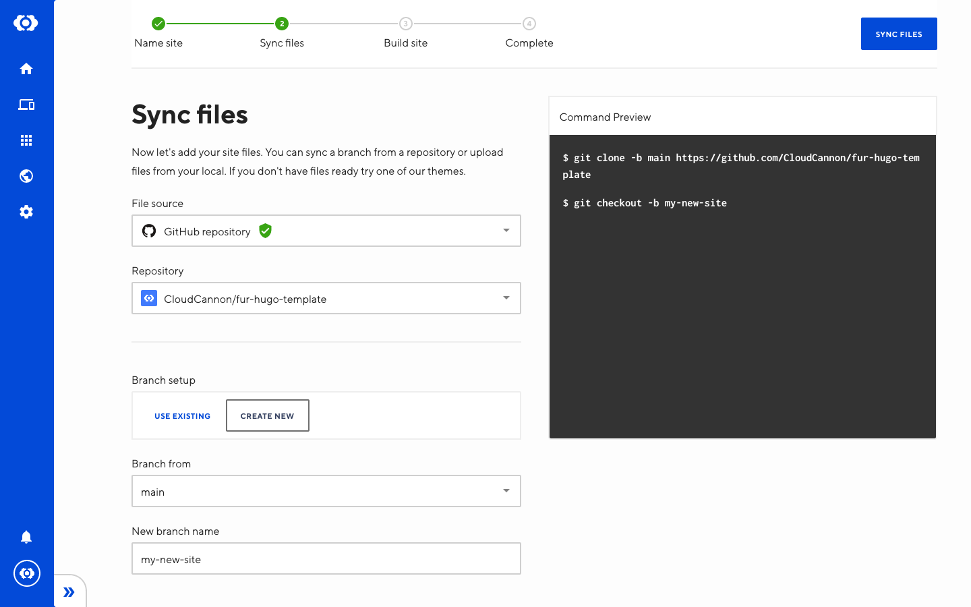Viewport: 971px width, 607px height.
Task: Click the main branch value
Action: (x=153, y=492)
